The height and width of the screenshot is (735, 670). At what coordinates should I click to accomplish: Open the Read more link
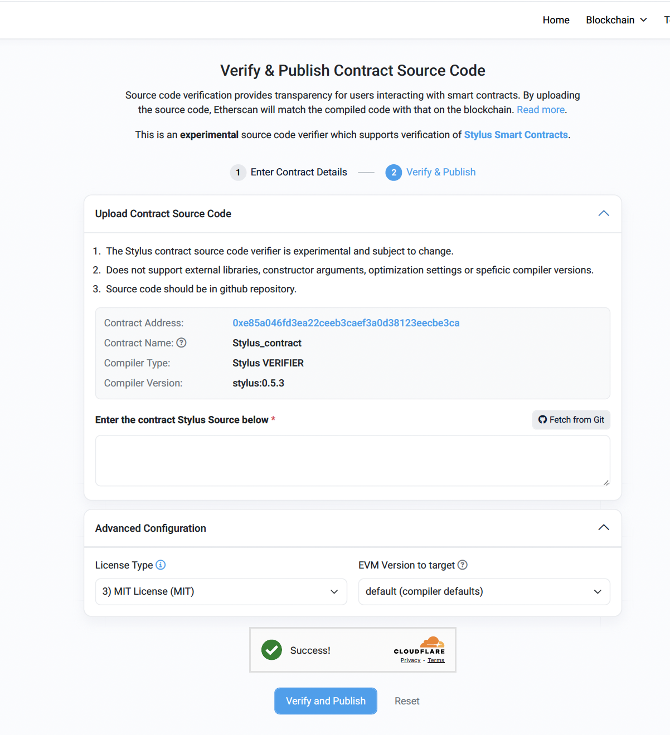pos(540,110)
